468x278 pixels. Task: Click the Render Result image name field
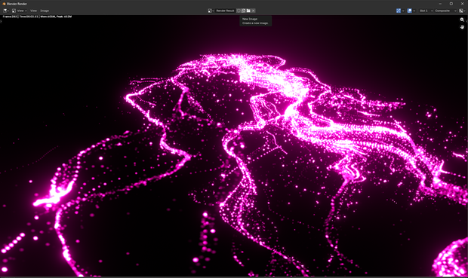pyautogui.click(x=226, y=11)
